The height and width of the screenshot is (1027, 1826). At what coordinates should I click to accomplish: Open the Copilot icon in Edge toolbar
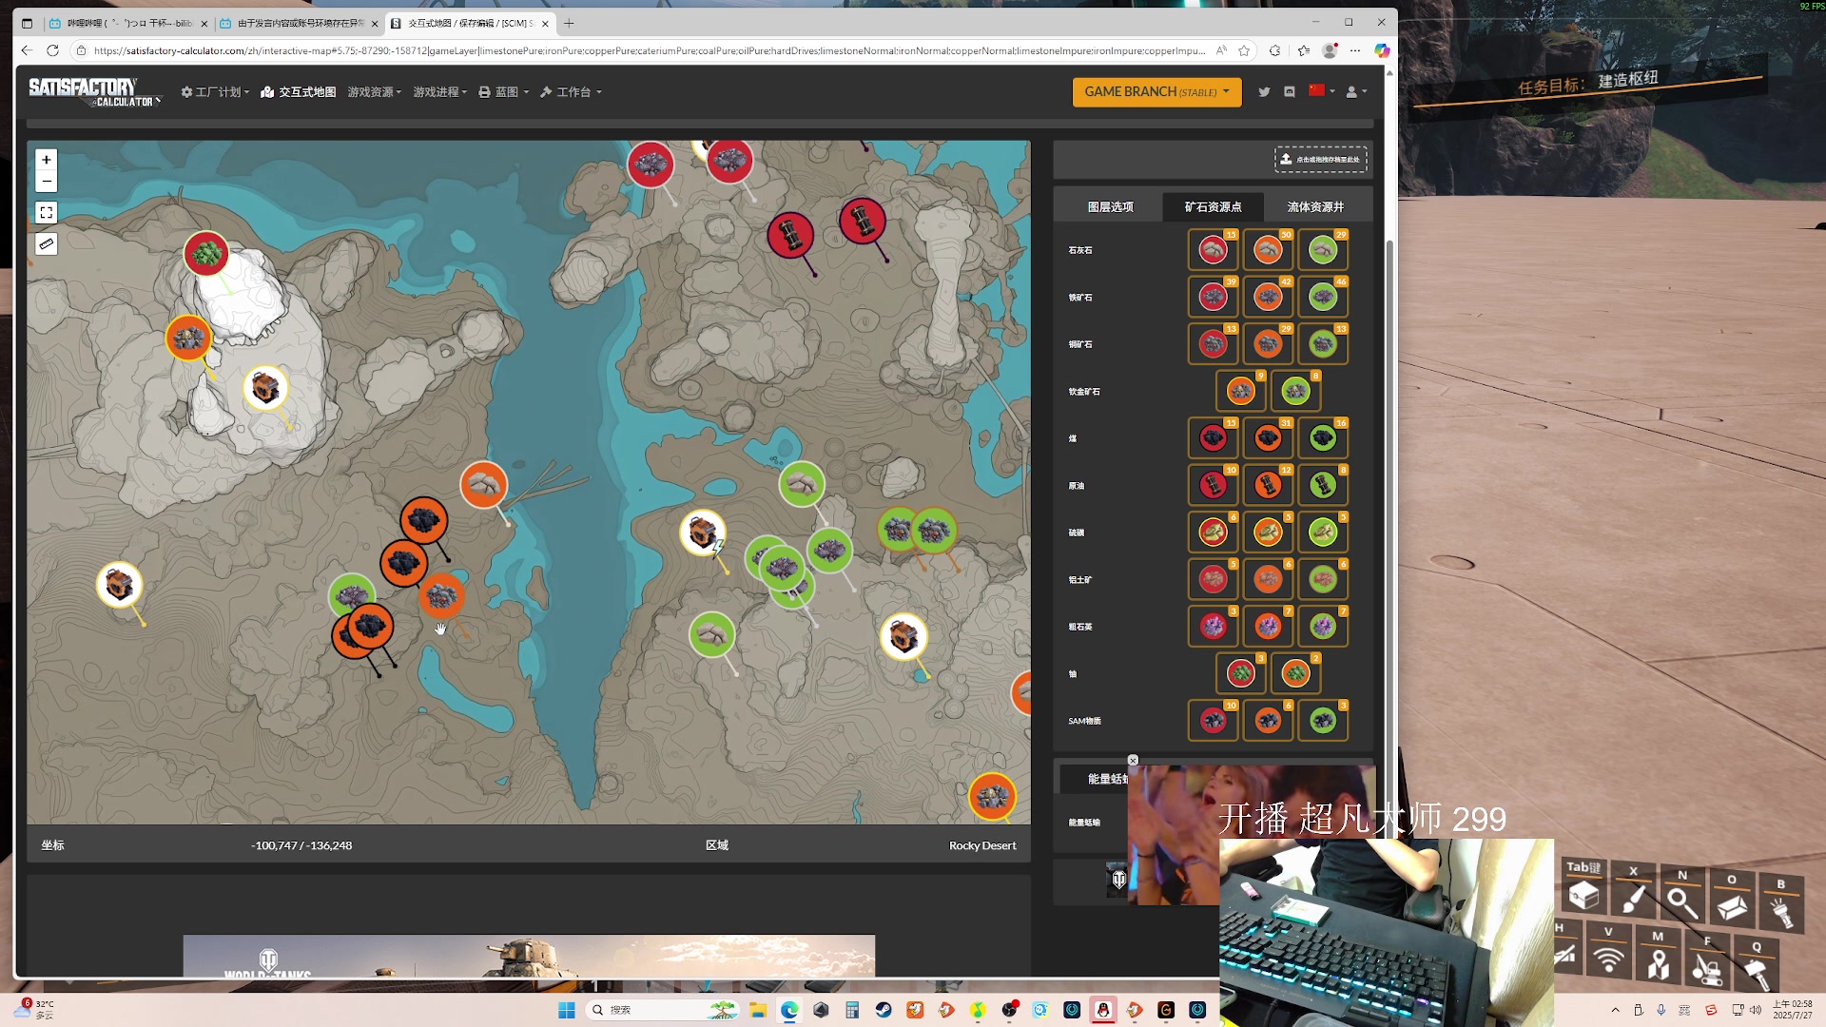point(1382,50)
